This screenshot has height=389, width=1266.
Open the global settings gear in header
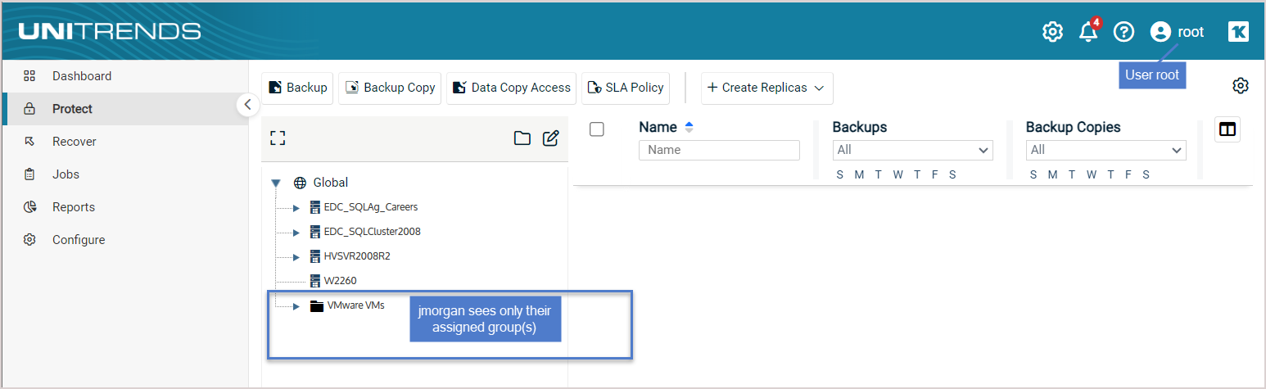pyautogui.click(x=1052, y=32)
